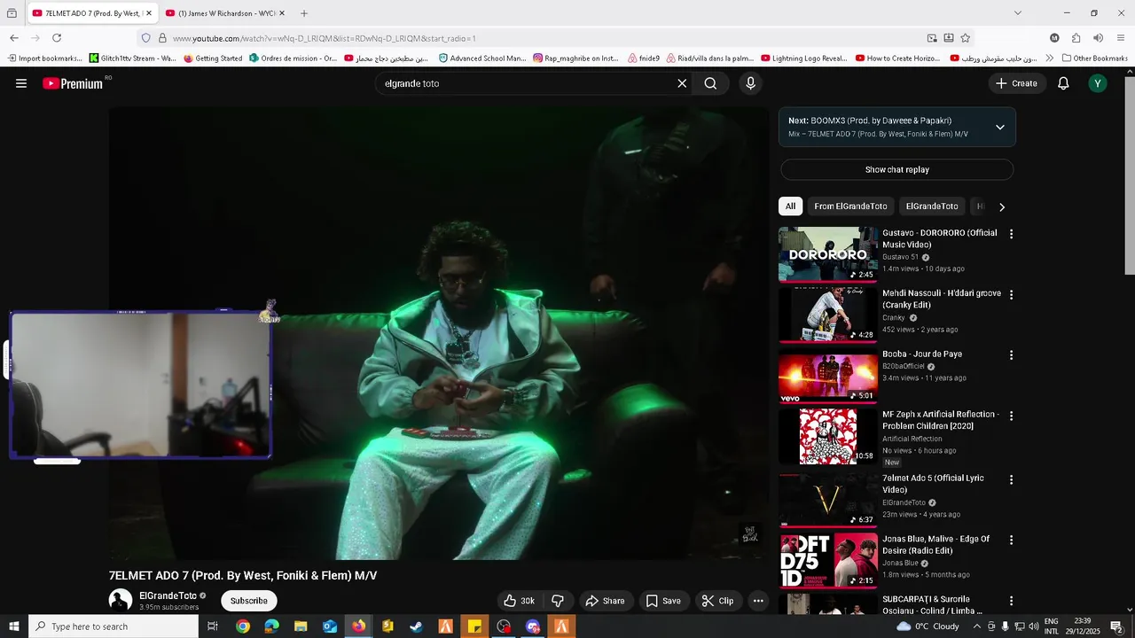Open the page site-information shield icon
This screenshot has height=638, width=1135.
coord(145,38)
